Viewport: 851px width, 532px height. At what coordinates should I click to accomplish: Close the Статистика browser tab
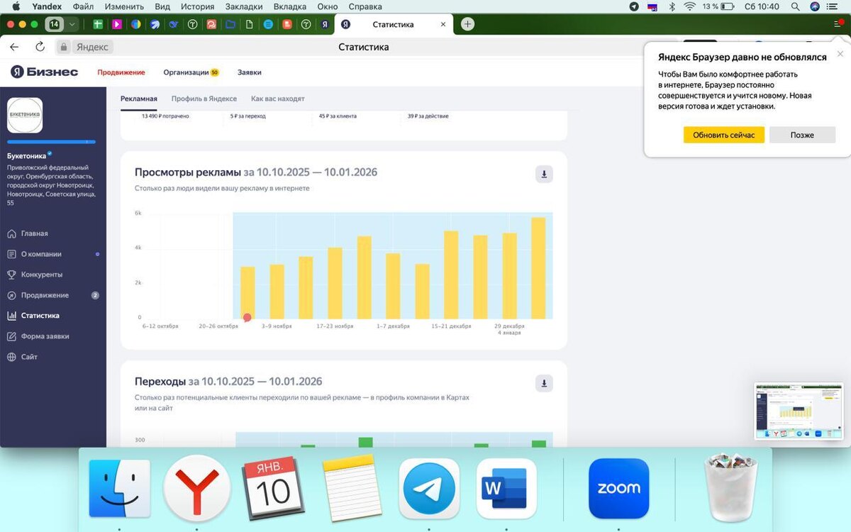coord(443,24)
